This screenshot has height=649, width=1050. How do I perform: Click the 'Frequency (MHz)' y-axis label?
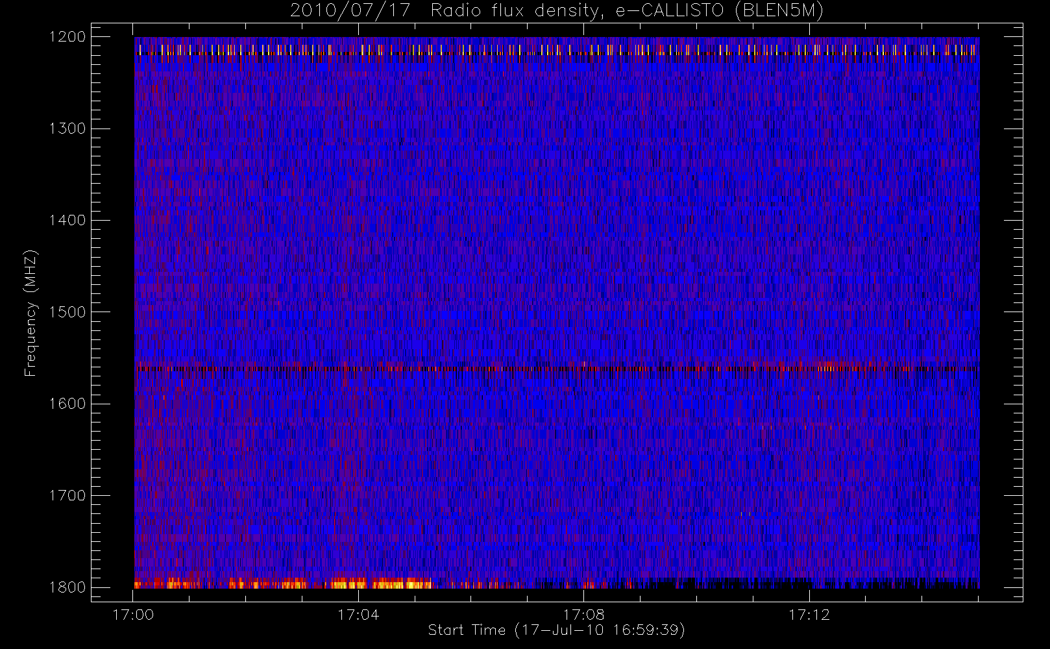click(x=31, y=313)
